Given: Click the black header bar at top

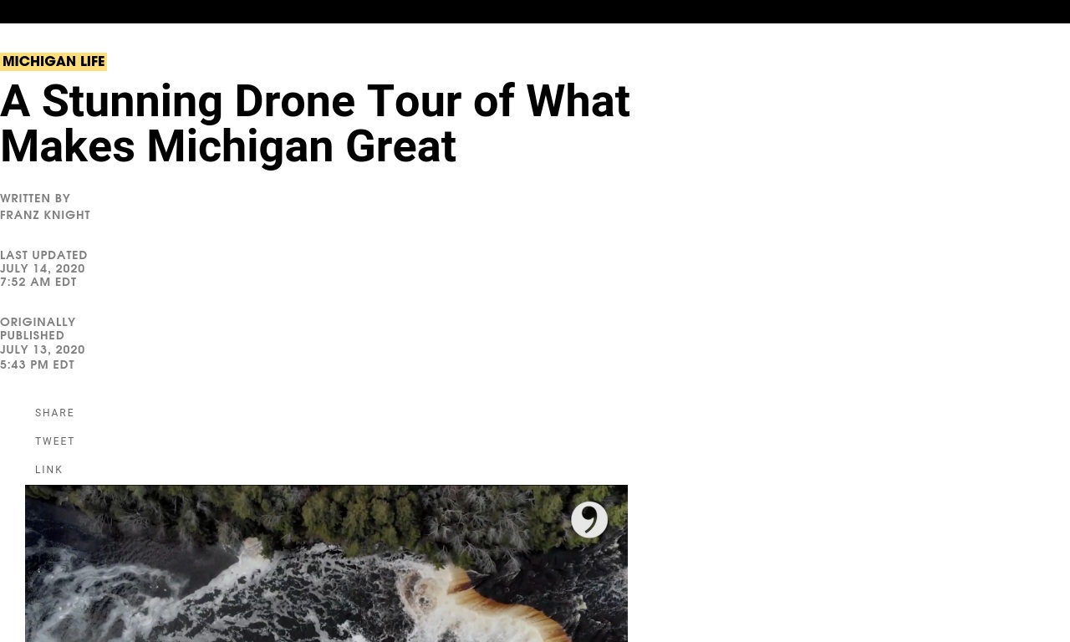Looking at the screenshot, I should (x=535, y=12).
